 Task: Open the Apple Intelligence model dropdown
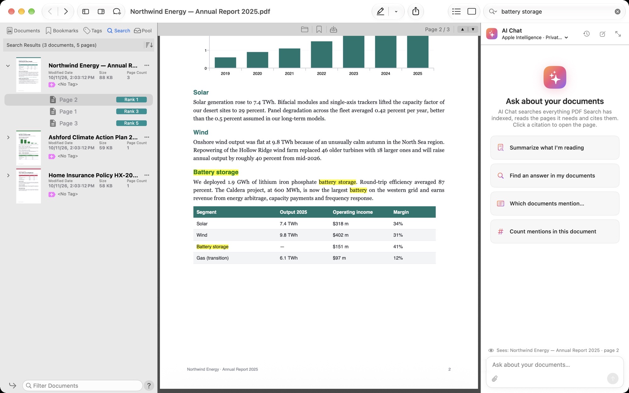[x=535, y=37]
